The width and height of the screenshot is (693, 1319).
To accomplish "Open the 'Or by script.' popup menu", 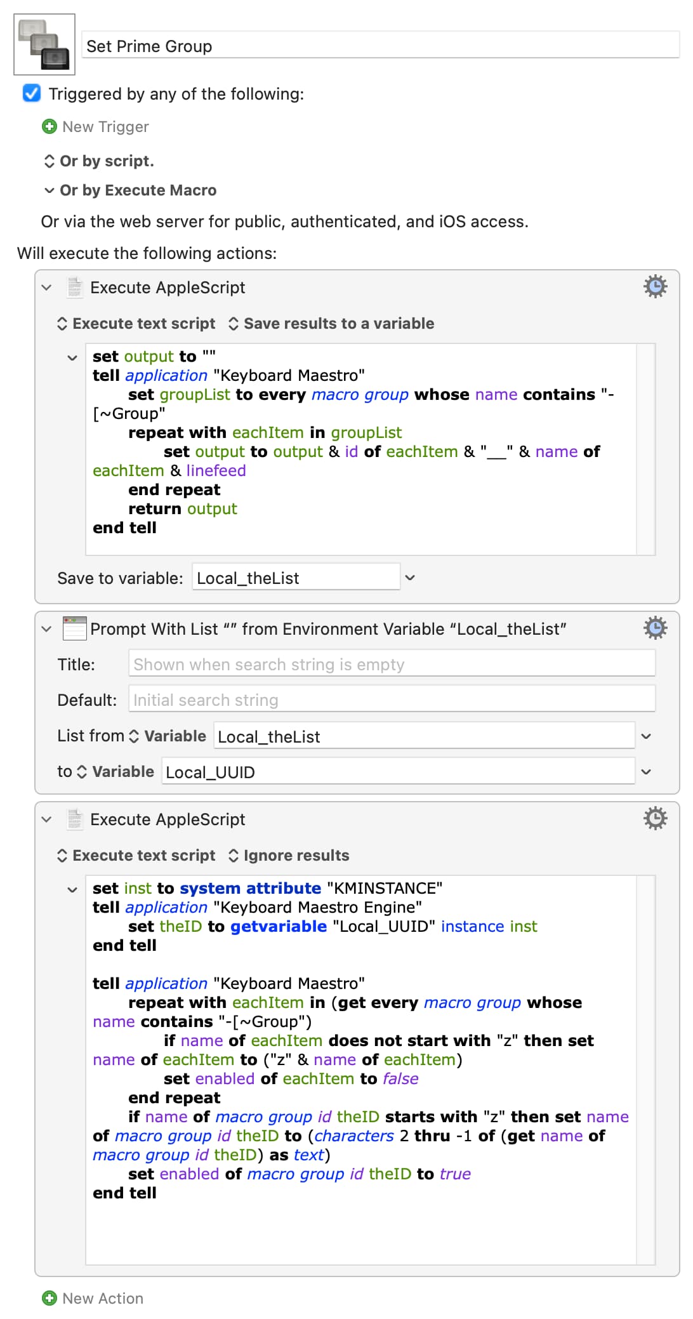I will (99, 161).
